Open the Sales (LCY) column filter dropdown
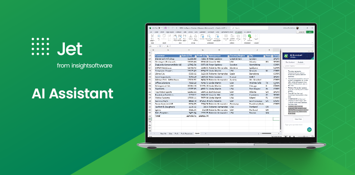The image size is (355, 175). (x=195, y=56)
